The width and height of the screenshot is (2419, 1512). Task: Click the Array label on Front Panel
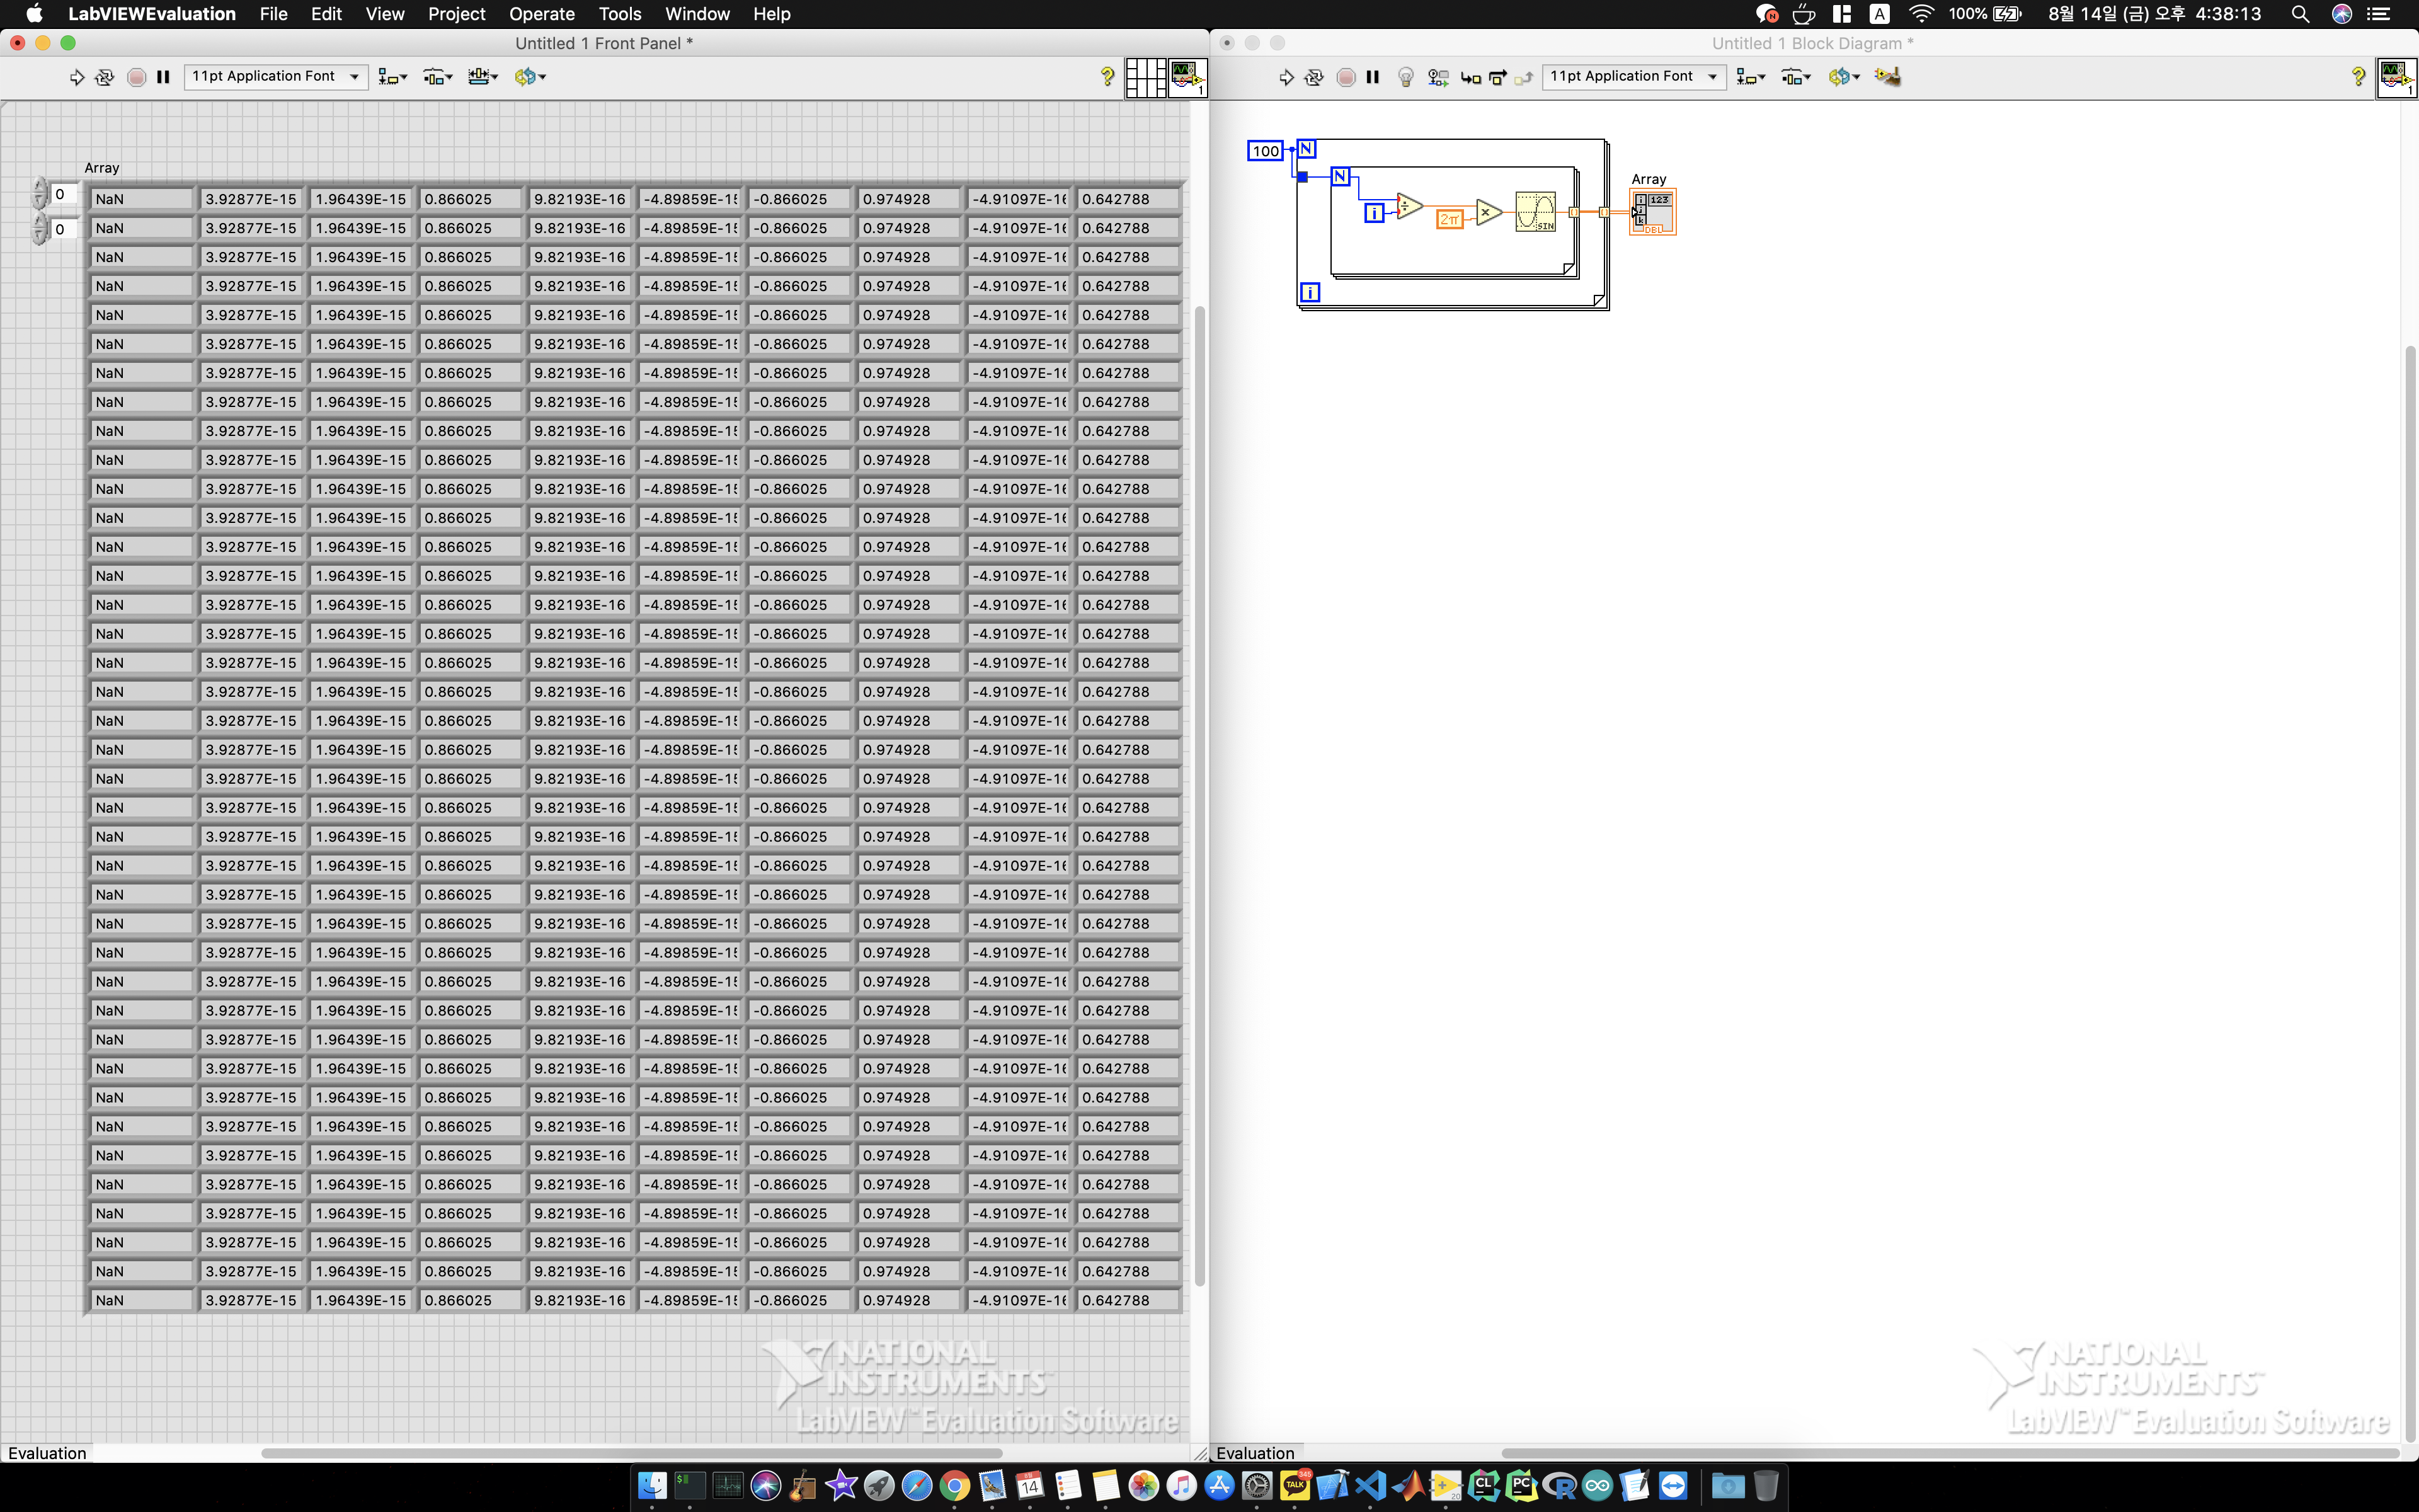(x=102, y=168)
